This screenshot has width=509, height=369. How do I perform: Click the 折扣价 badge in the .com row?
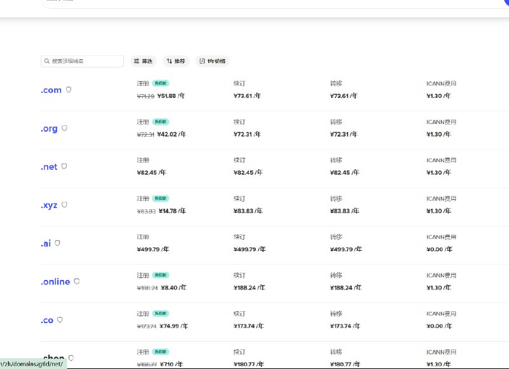pos(161,83)
